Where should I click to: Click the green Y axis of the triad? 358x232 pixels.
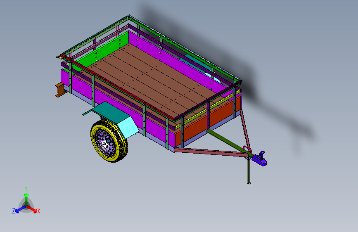click(x=26, y=199)
